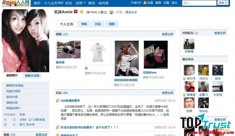Screen dimensions: 235x136
Task: Go to 好友 in the top navigation menu
Action: 68,3
